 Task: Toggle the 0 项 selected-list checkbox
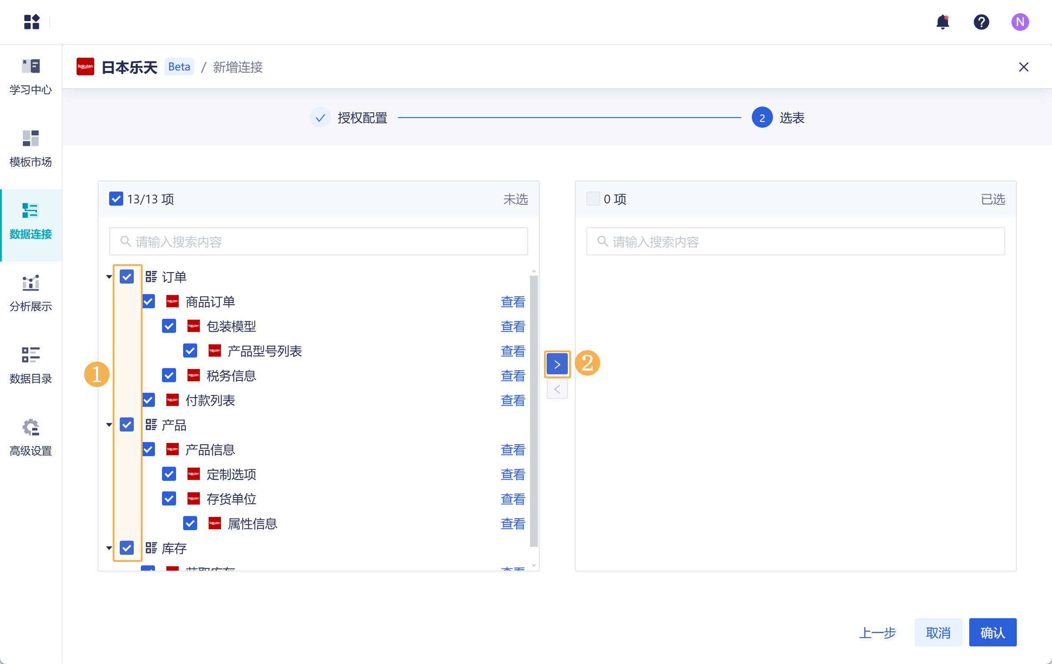tap(593, 199)
